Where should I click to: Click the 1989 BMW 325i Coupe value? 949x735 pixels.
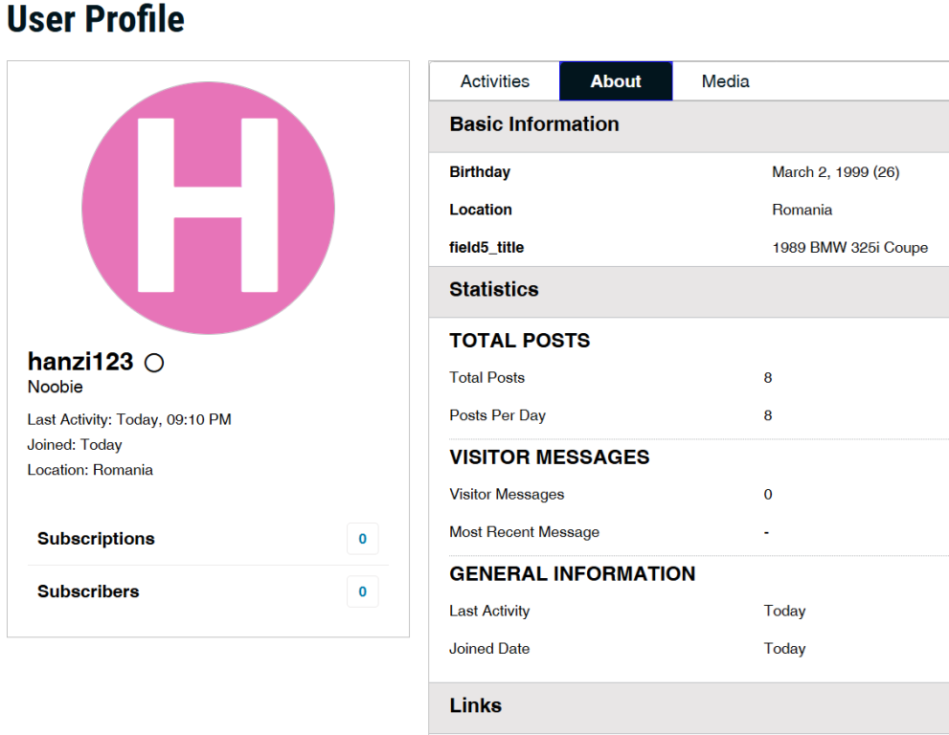849,248
